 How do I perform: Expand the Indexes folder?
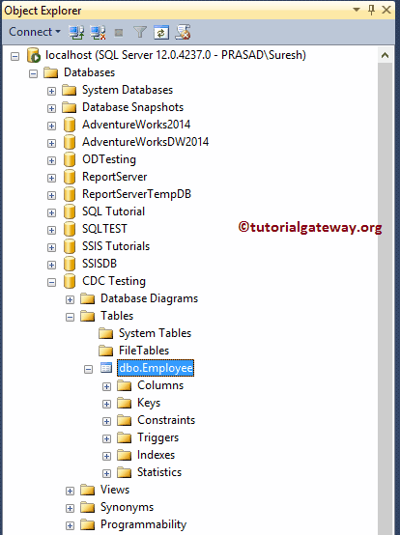pos(107,457)
